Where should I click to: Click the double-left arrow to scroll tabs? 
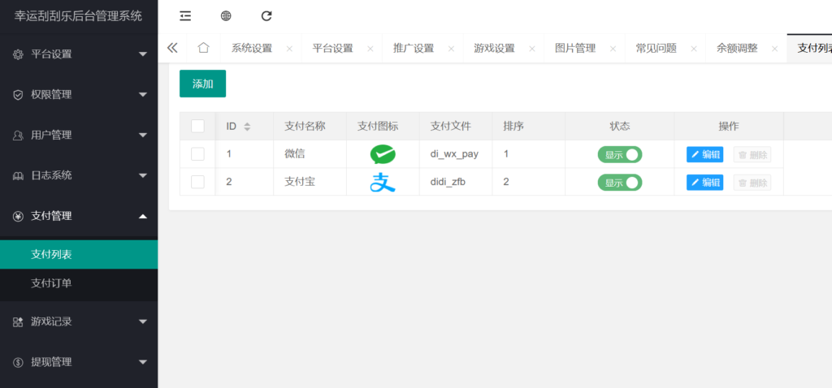[172, 48]
